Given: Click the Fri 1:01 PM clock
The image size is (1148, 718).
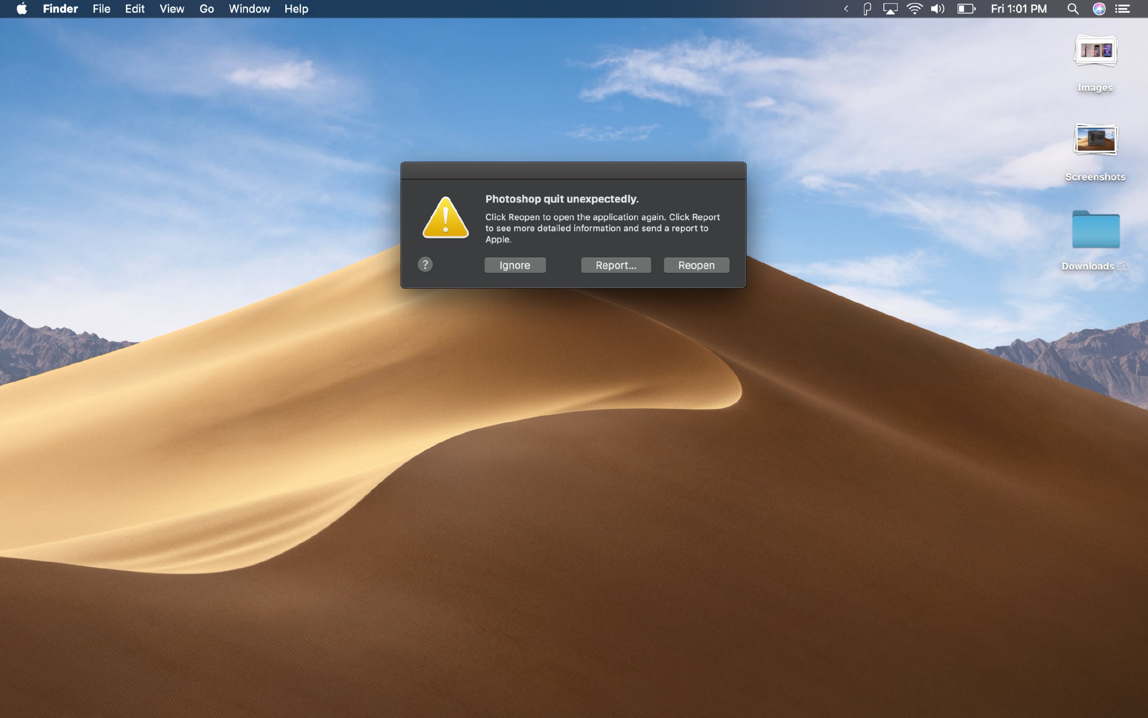Looking at the screenshot, I should click(1018, 9).
